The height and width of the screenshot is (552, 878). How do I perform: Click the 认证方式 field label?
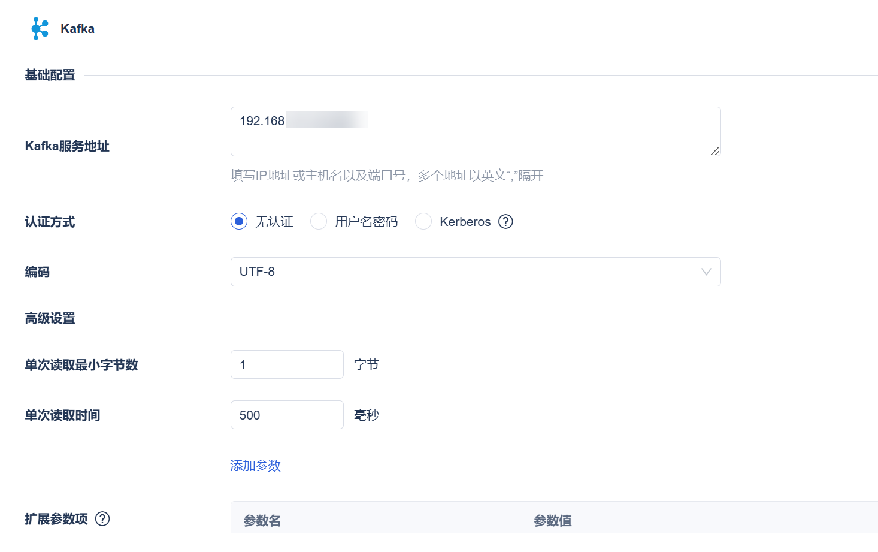(50, 222)
